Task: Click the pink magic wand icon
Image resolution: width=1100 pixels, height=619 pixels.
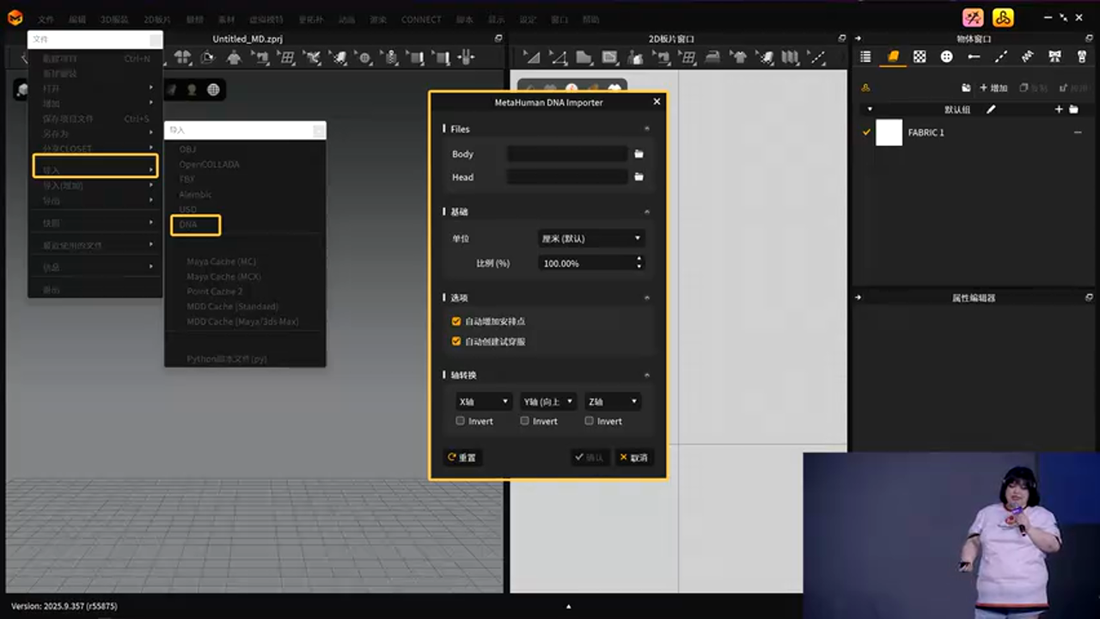Action: point(973,18)
